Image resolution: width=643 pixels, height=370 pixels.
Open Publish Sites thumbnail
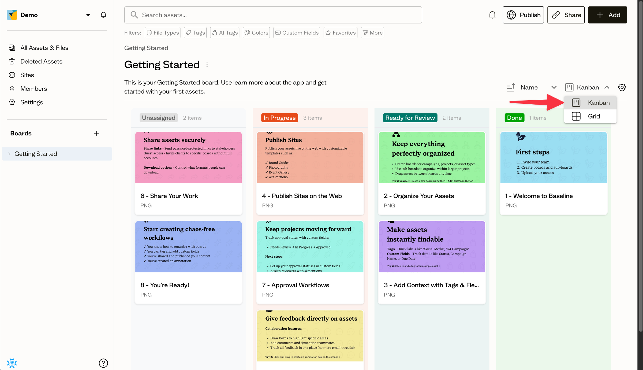coord(310,157)
